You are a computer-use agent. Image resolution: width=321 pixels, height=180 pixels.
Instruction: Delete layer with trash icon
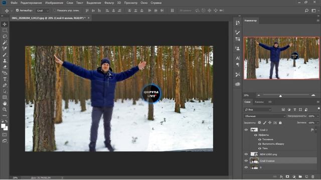313,176
